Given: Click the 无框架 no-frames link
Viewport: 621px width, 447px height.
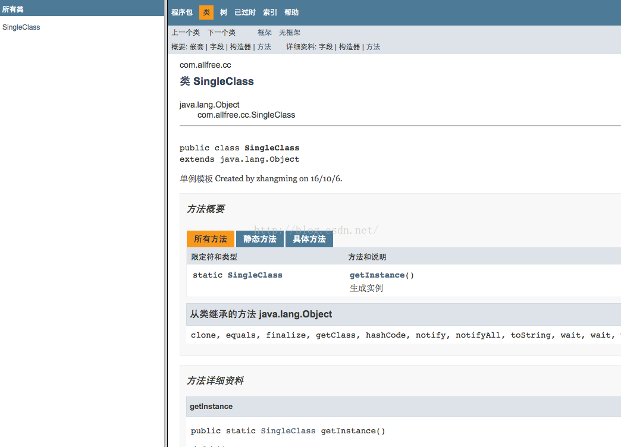Looking at the screenshot, I should point(289,32).
